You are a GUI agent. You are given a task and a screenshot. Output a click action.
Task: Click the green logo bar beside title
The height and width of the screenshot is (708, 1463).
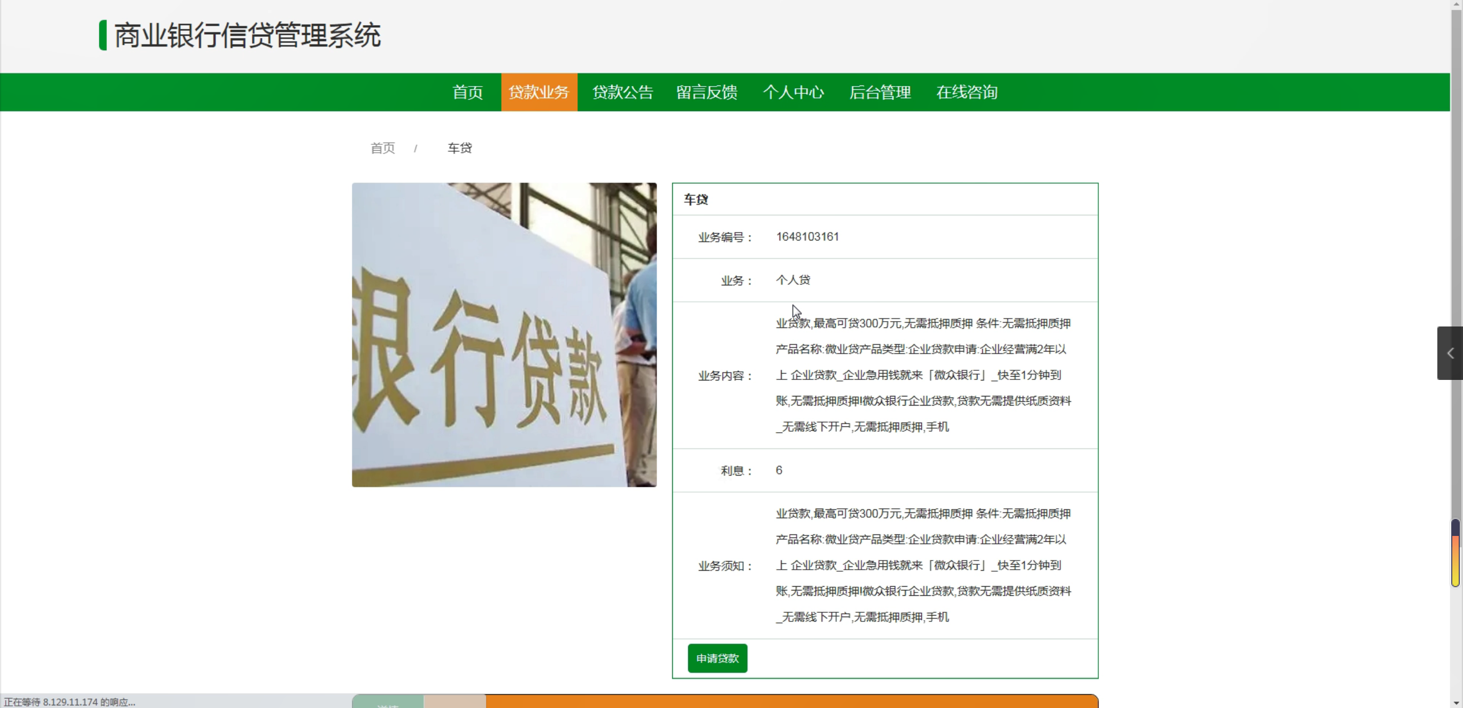tap(103, 35)
